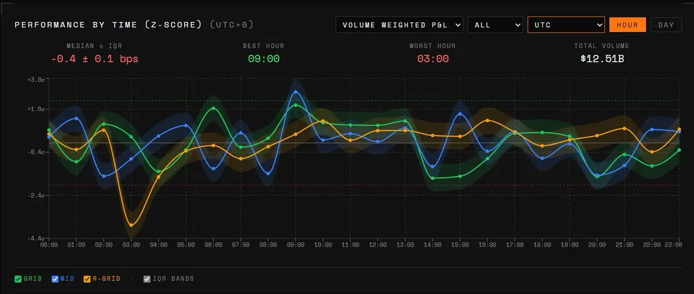
Task: Click the 06:00 x-axis label
Action: click(214, 245)
